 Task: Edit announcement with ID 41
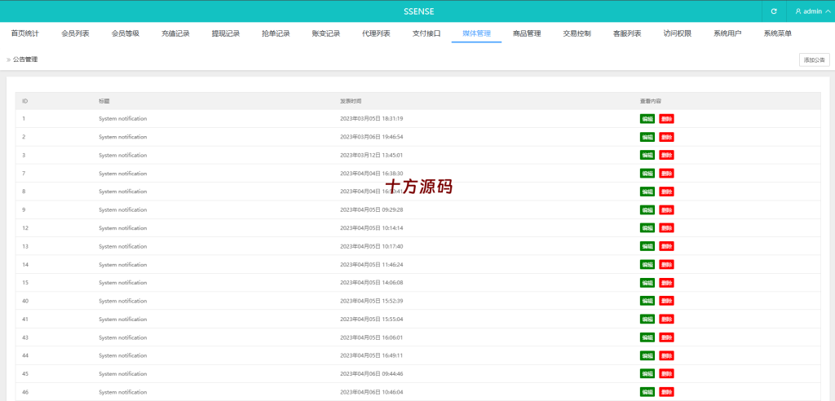click(x=647, y=319)
